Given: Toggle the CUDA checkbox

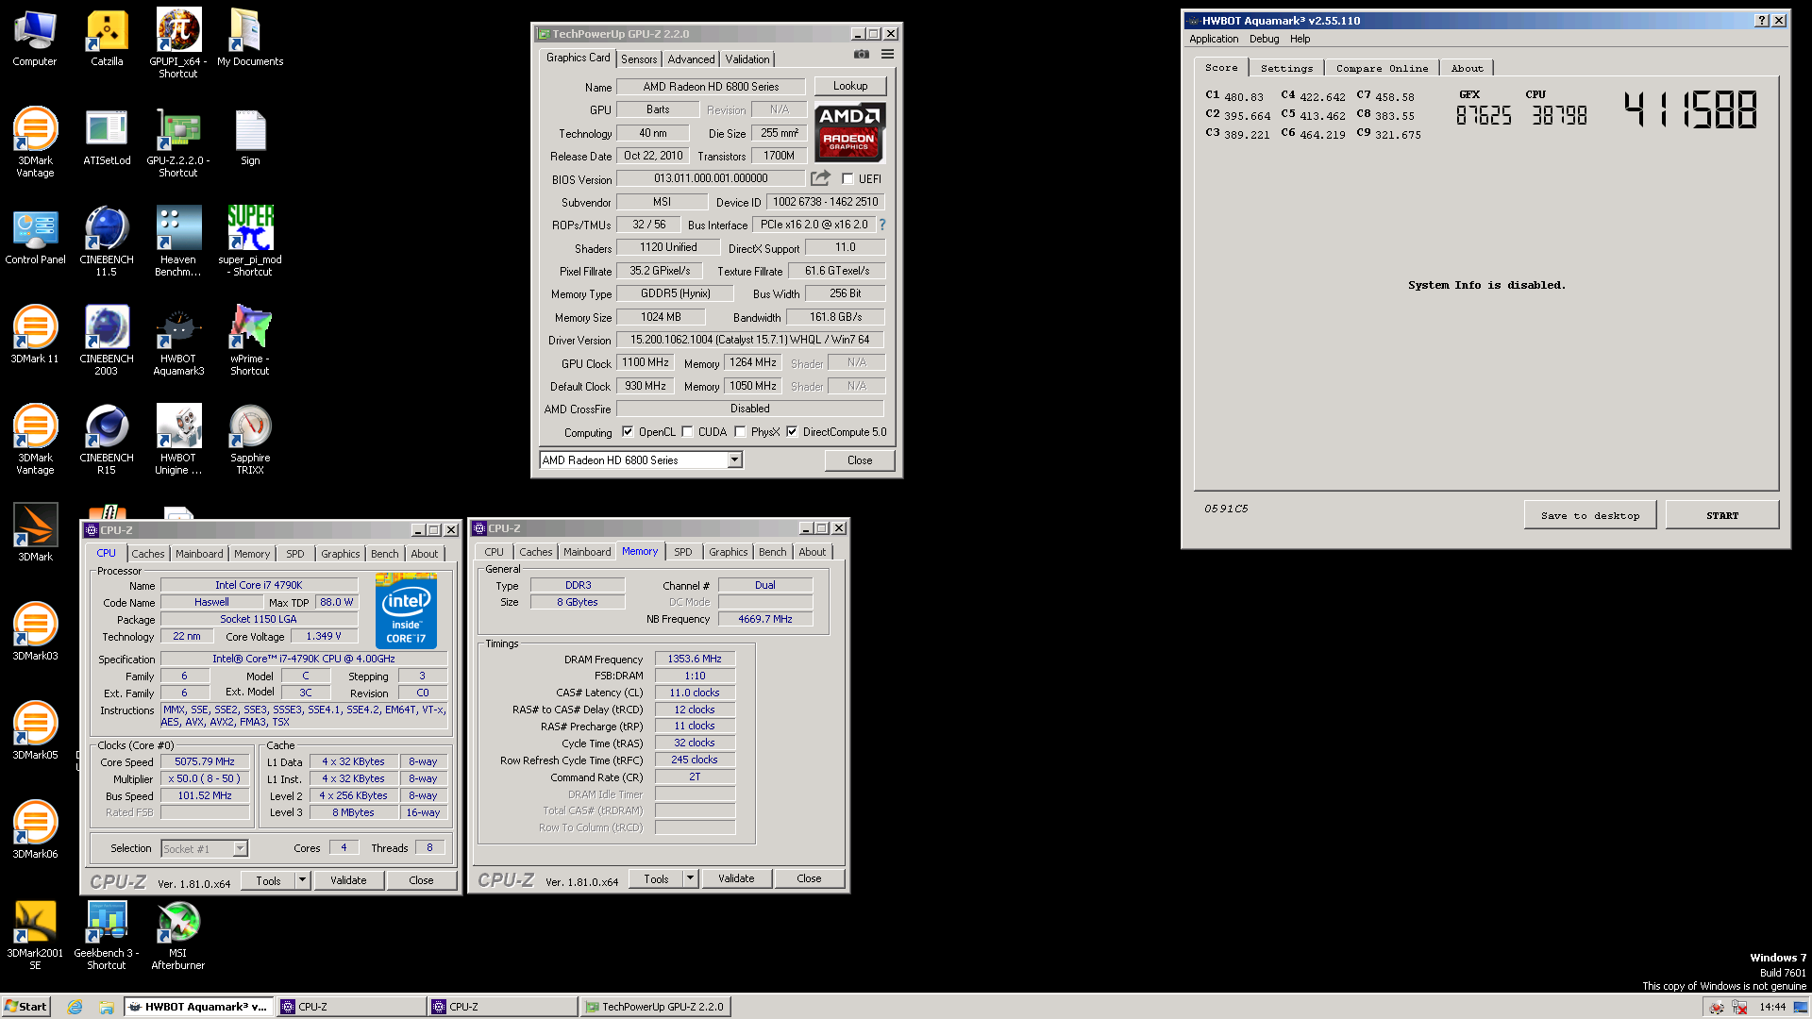Looking at the screenshot, I should [687, 432].
